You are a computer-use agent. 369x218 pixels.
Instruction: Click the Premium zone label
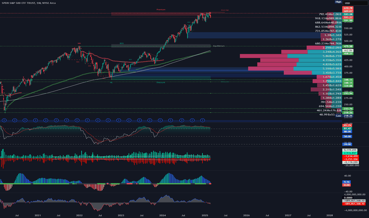161,10
